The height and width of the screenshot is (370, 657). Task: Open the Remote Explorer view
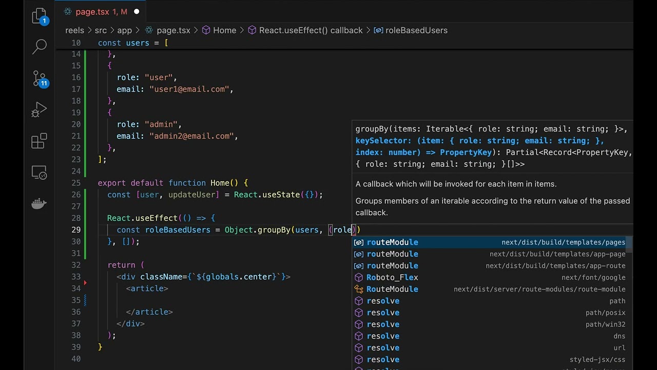point(40,172)
